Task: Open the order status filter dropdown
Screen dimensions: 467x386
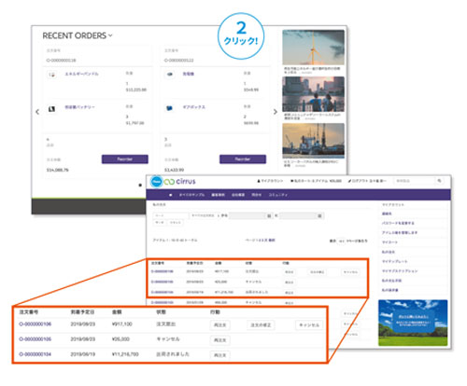Action: click(x=205, y=215)
